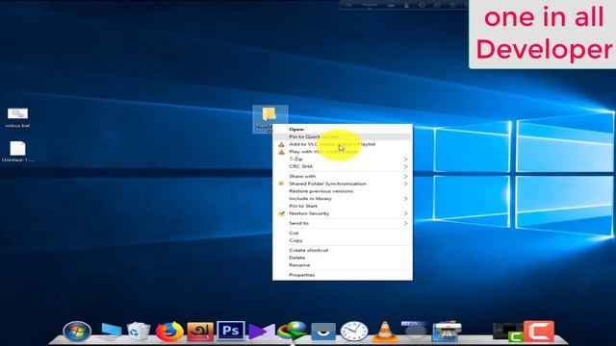Open the gear settings icon in dock
616x346 pixels.
coord(415,332)
